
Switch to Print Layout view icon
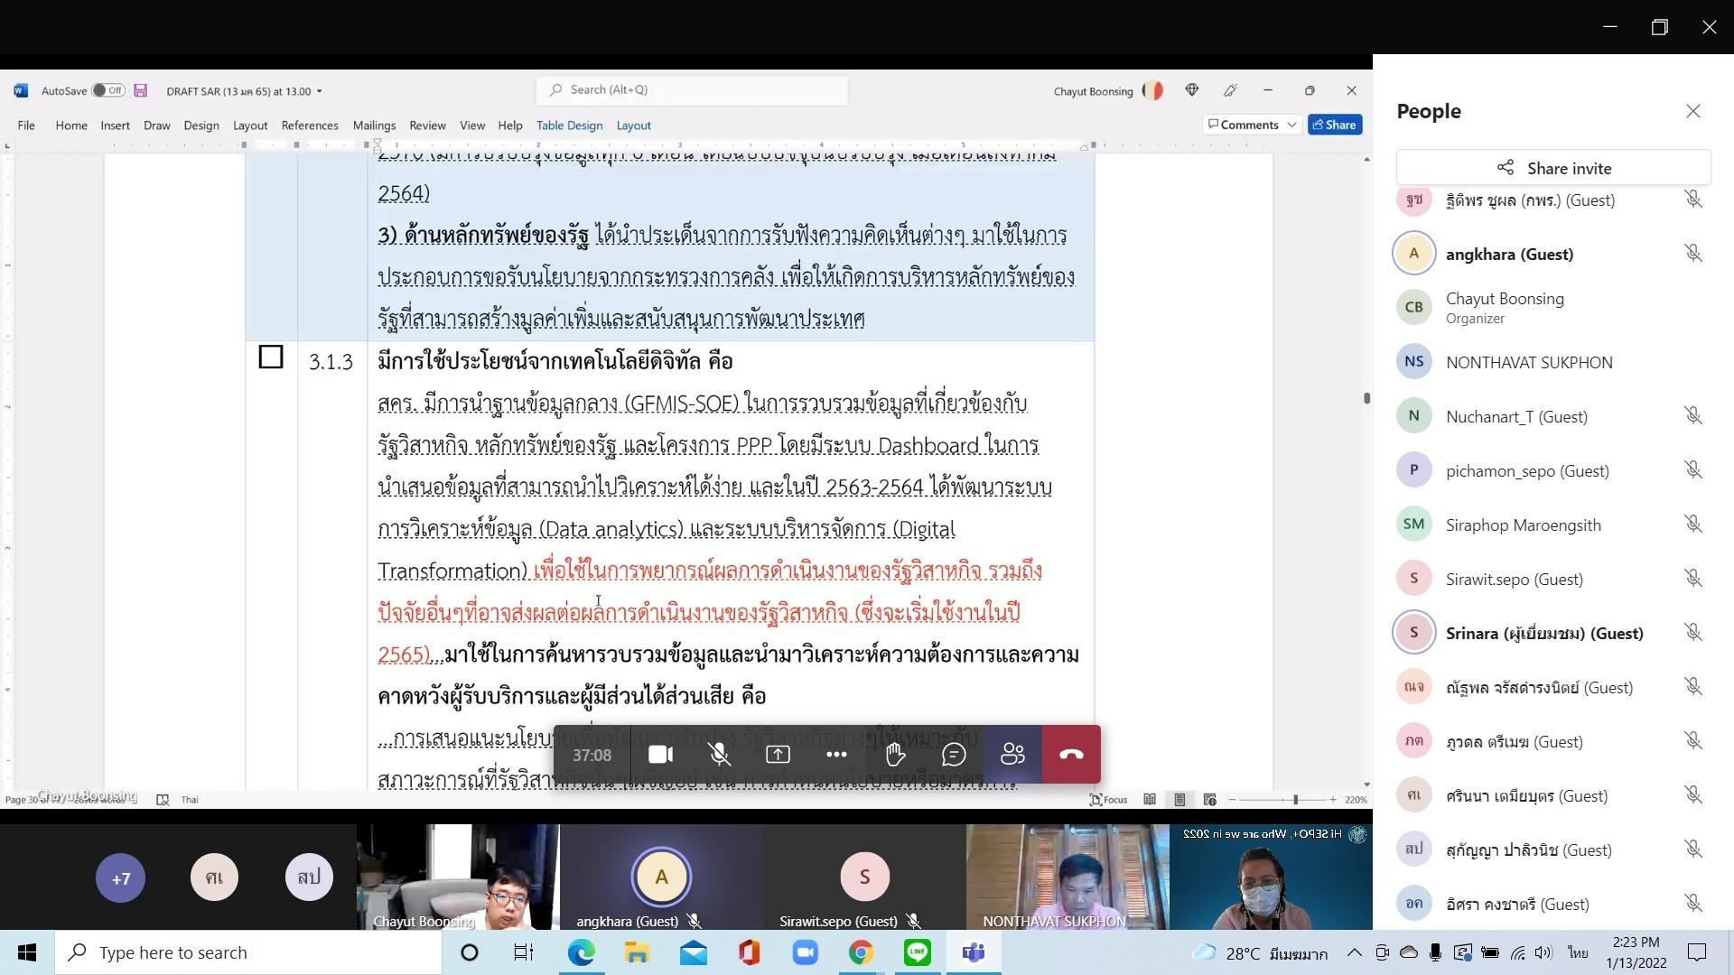pos(1179,800)
